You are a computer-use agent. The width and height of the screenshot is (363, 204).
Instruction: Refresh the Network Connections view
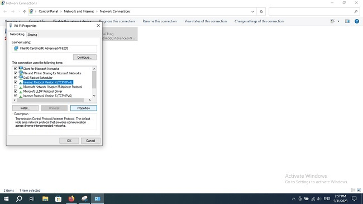tap(261, 11)
